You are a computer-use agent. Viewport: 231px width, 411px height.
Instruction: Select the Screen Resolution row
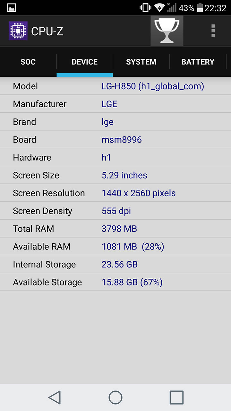[116, 193]
